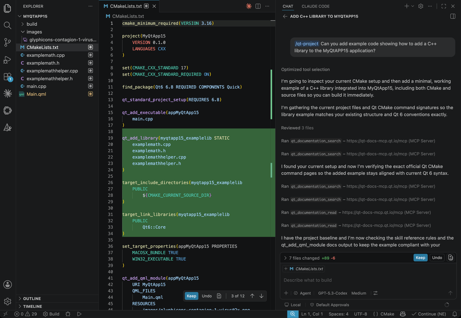Open the Run and Debug view
Viewport: 461px width, 318px height.
click(8, 60)
